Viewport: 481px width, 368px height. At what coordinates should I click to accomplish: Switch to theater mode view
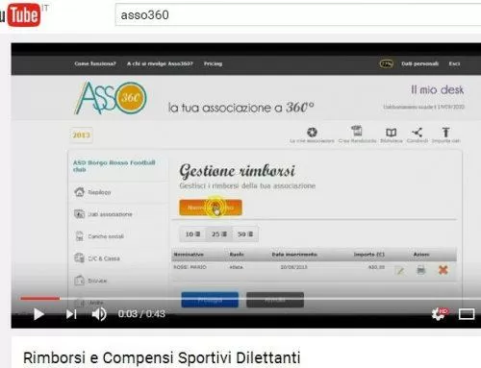[x=467, y=314]
